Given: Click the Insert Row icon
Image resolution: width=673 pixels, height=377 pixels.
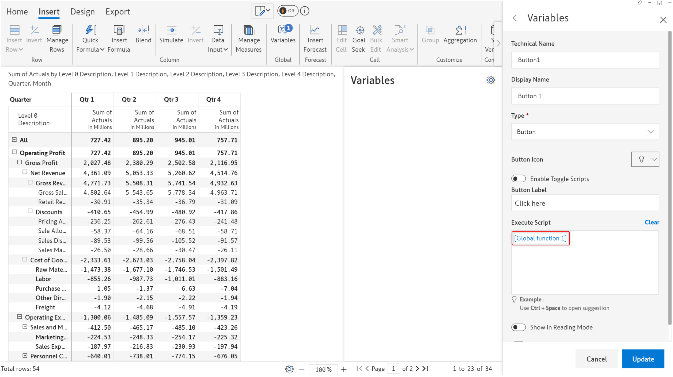Looking at the screenshot, I should pos(14,30).
